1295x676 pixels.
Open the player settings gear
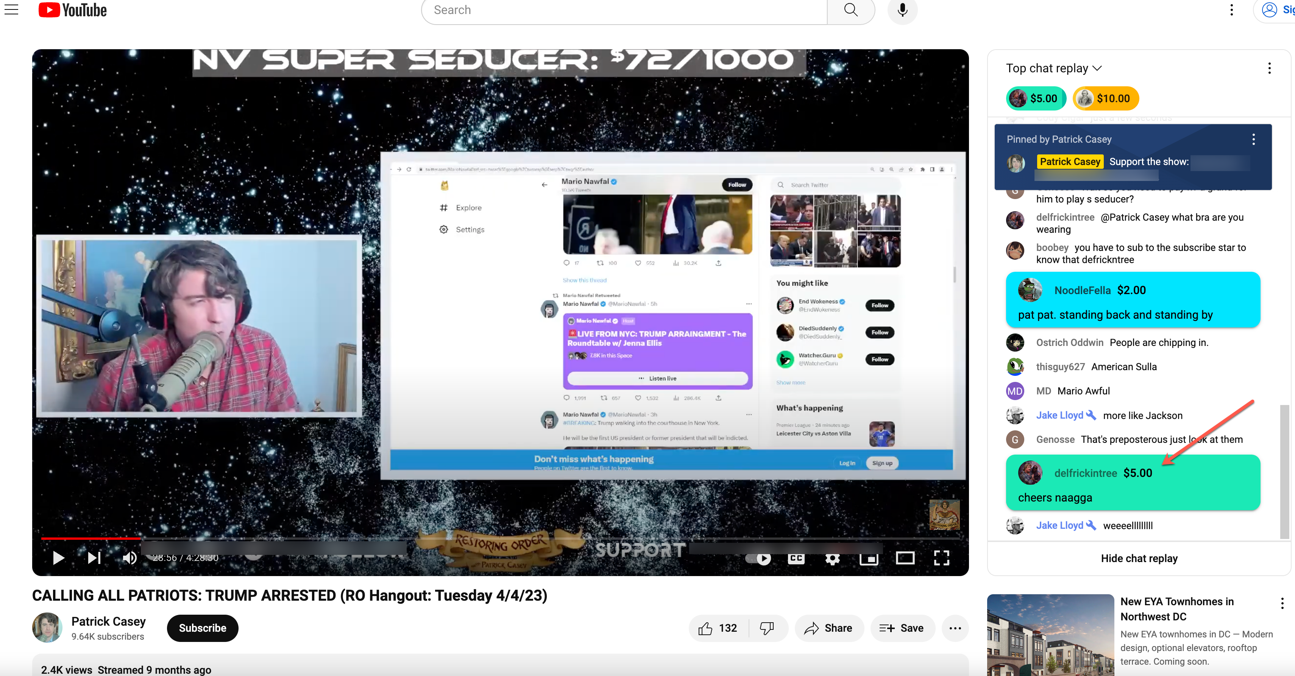tap(832, 558)
